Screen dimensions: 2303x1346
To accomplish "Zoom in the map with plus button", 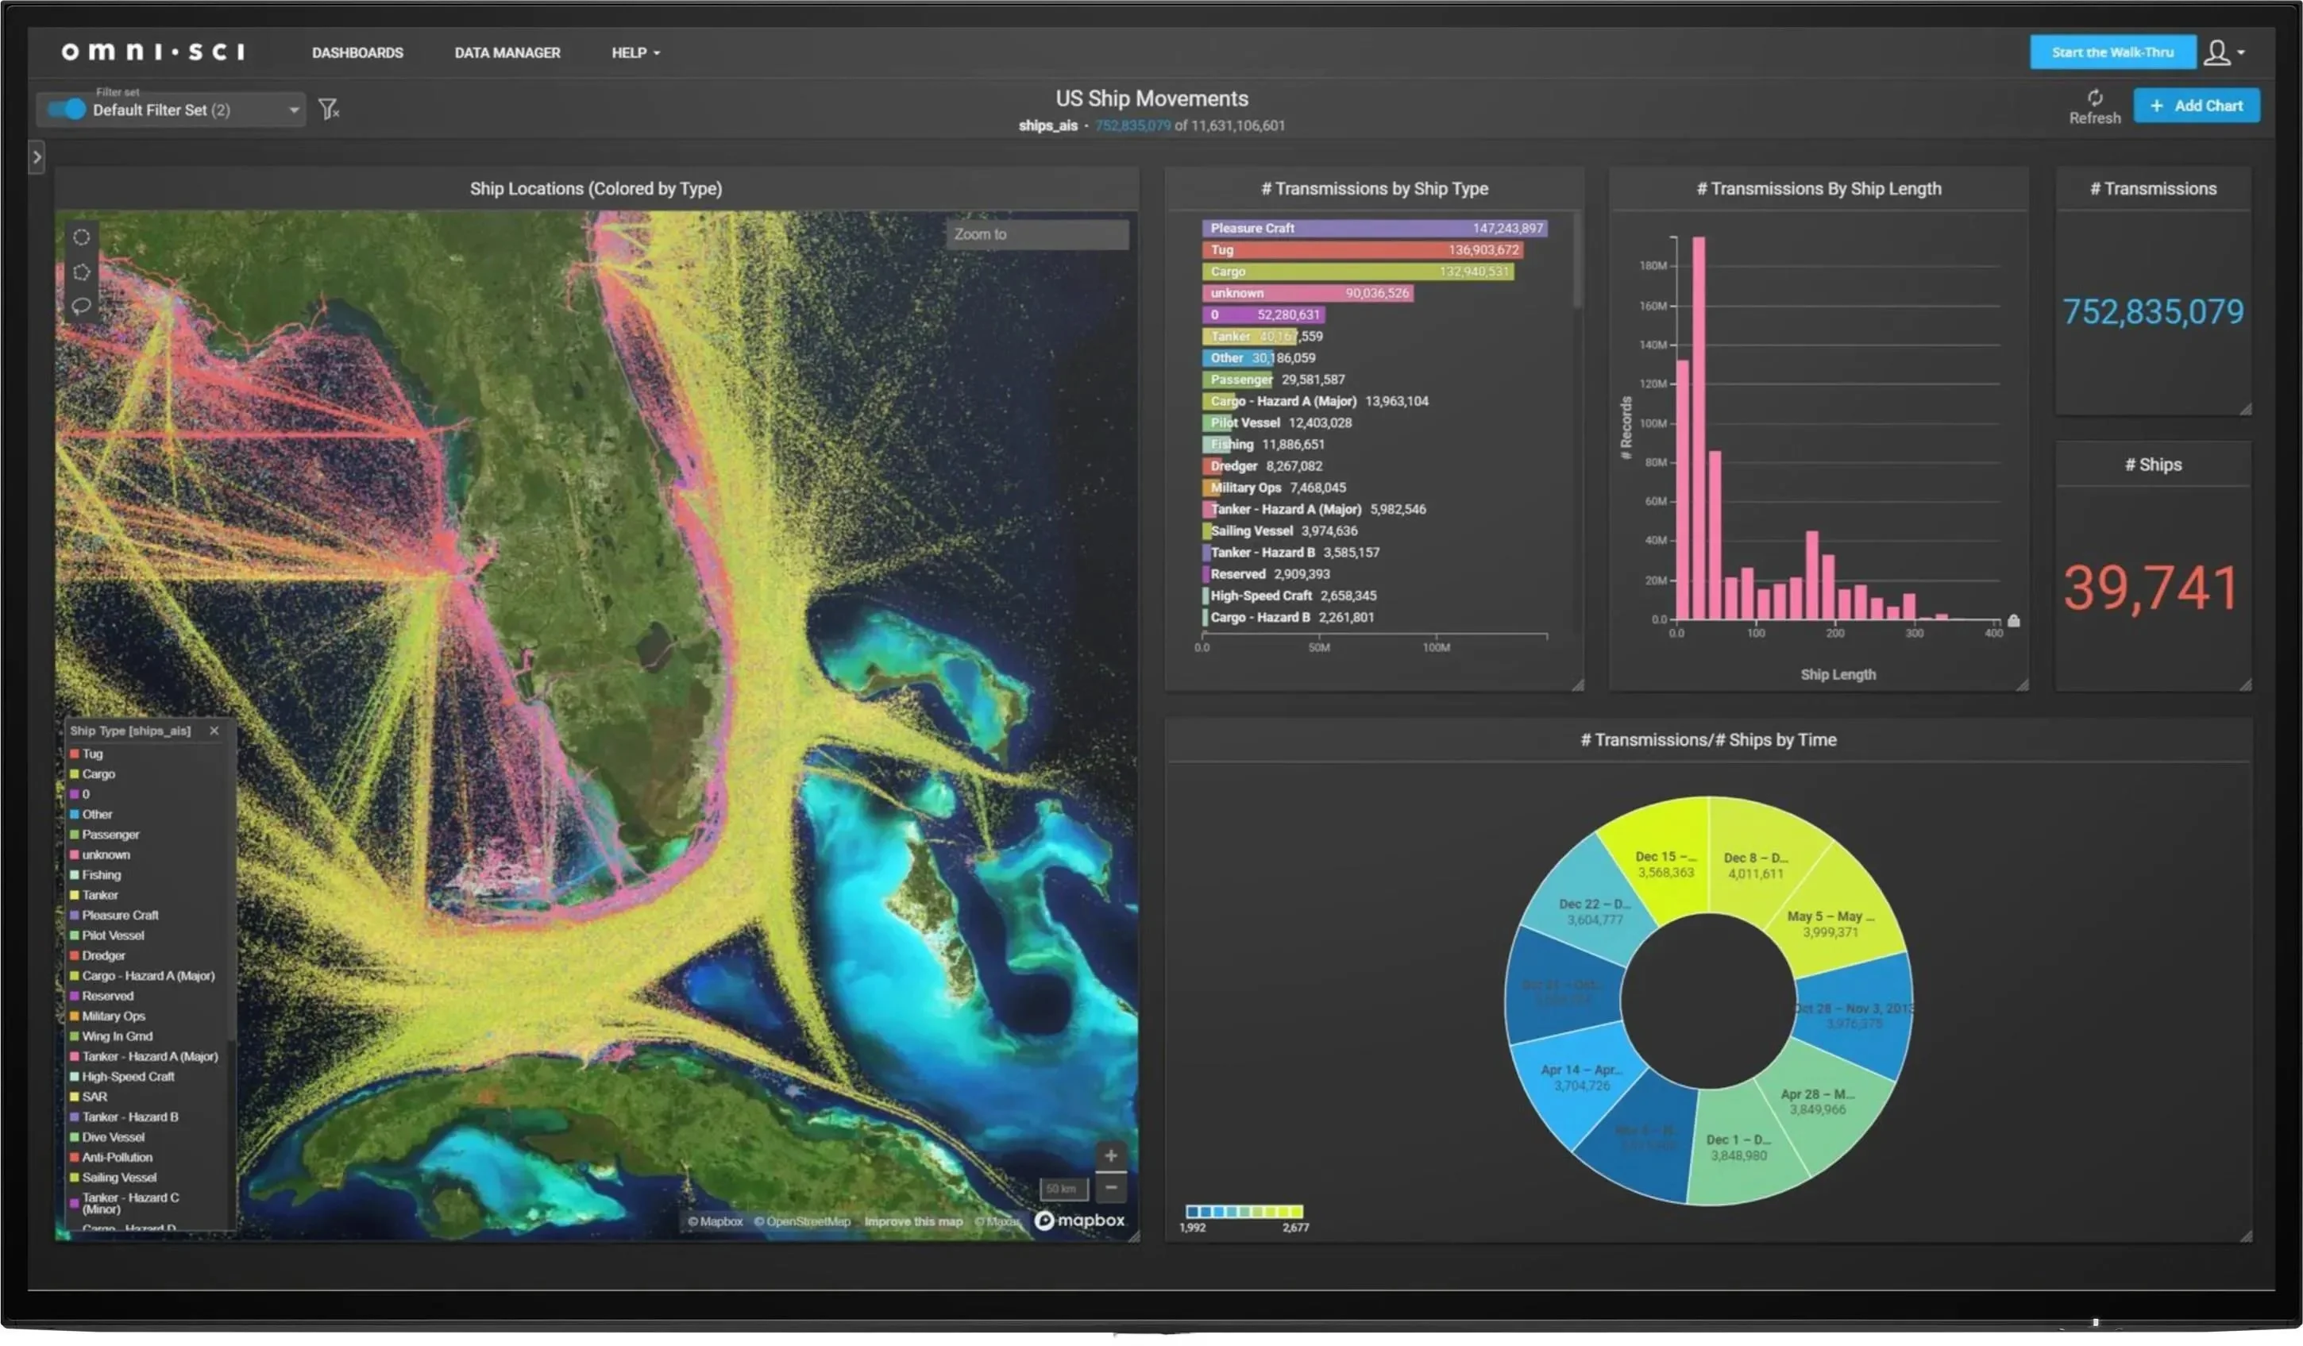I will tap(1110, 1156).
